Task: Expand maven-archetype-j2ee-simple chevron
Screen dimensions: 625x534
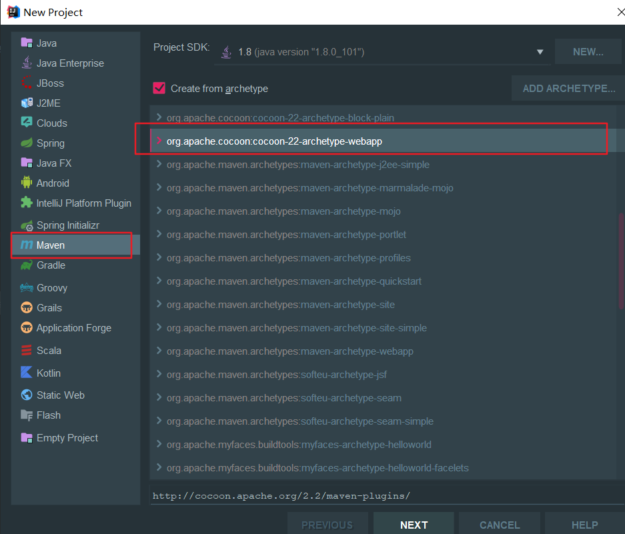Action: coord(159,164)
